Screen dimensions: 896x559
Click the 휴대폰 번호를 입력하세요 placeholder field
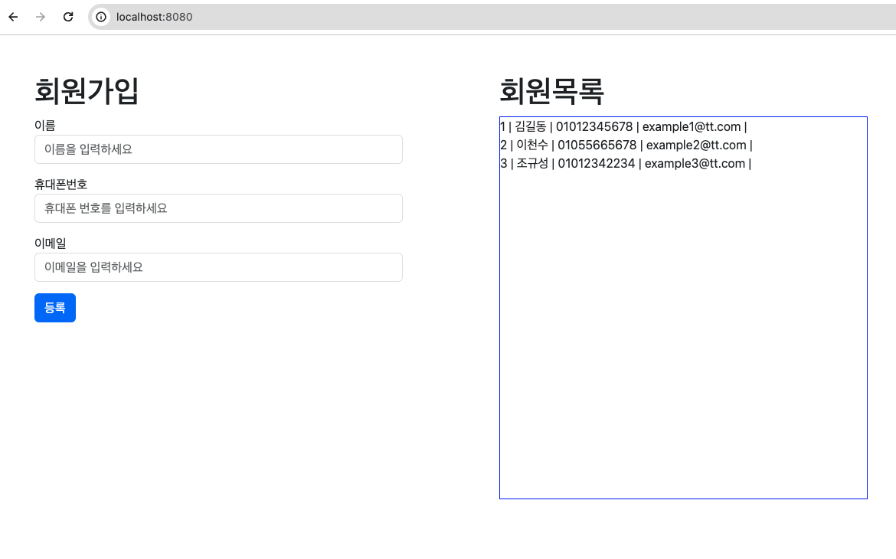218,208
